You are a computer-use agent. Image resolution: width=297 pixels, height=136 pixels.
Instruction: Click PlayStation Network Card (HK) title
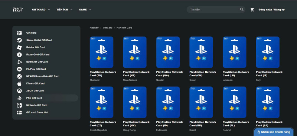pyautogui.click(x=136, y=124)
